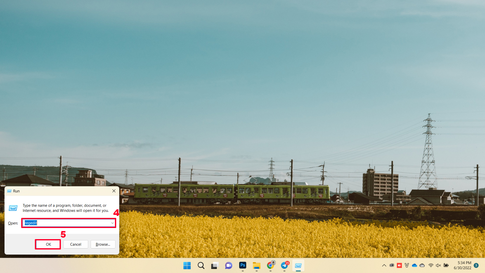The image size is (485, 273).
Task: Click the Open: label text
Action: click(13, 223)
